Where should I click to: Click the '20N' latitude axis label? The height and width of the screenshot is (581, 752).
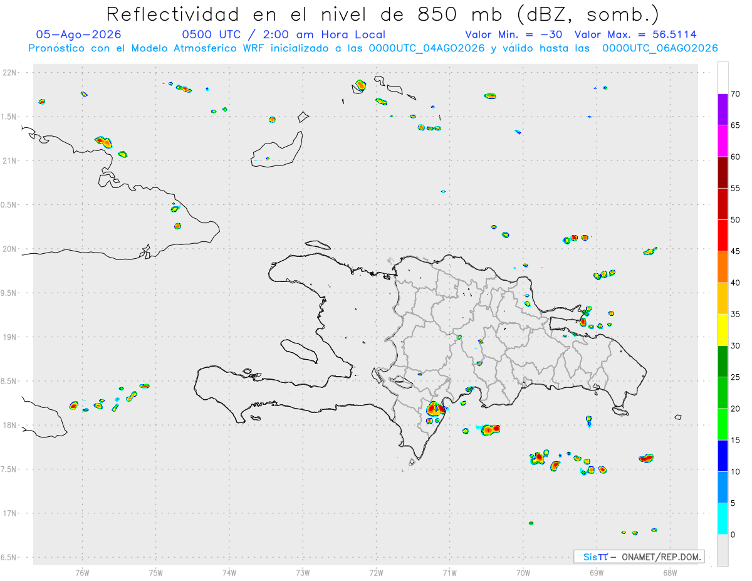click(x=10, y=249)
